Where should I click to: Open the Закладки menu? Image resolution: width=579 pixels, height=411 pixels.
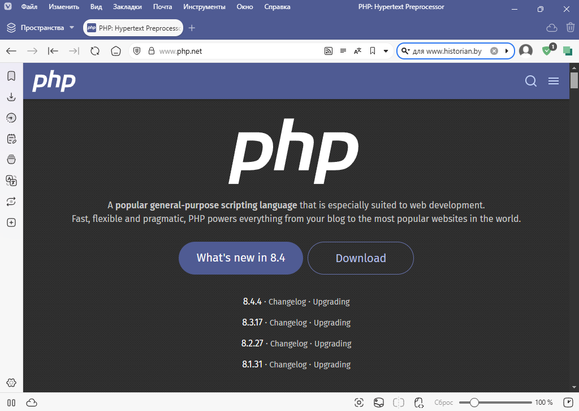tap(127, 7)
